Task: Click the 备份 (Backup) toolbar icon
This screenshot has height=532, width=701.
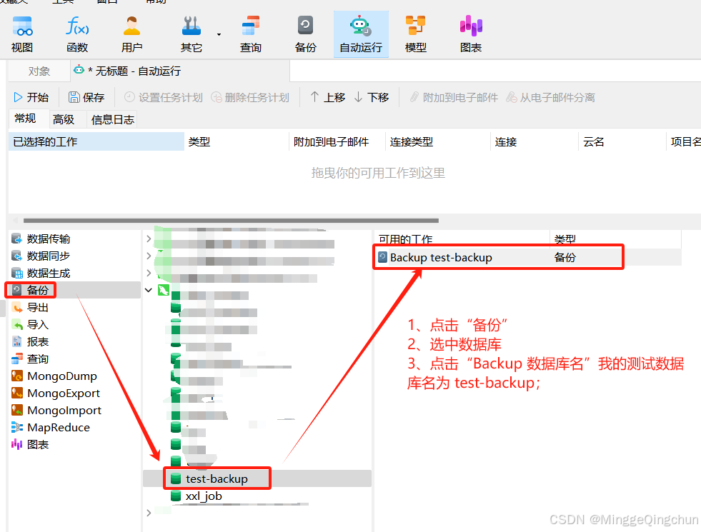Action: pos(305,34)
